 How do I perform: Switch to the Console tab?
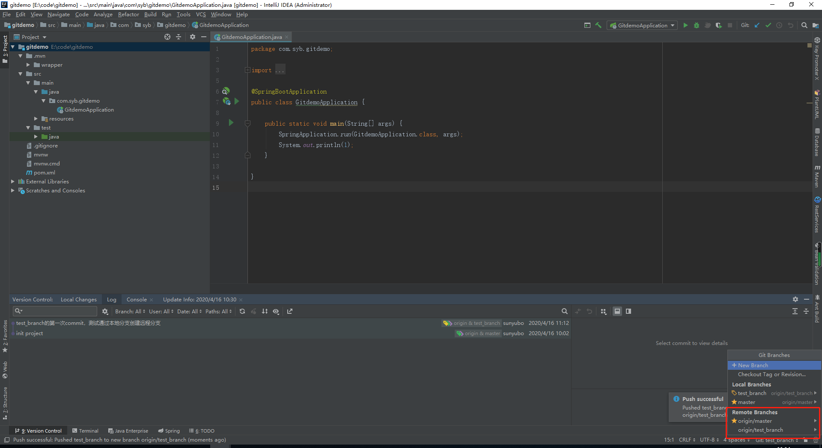coord(137,299)
